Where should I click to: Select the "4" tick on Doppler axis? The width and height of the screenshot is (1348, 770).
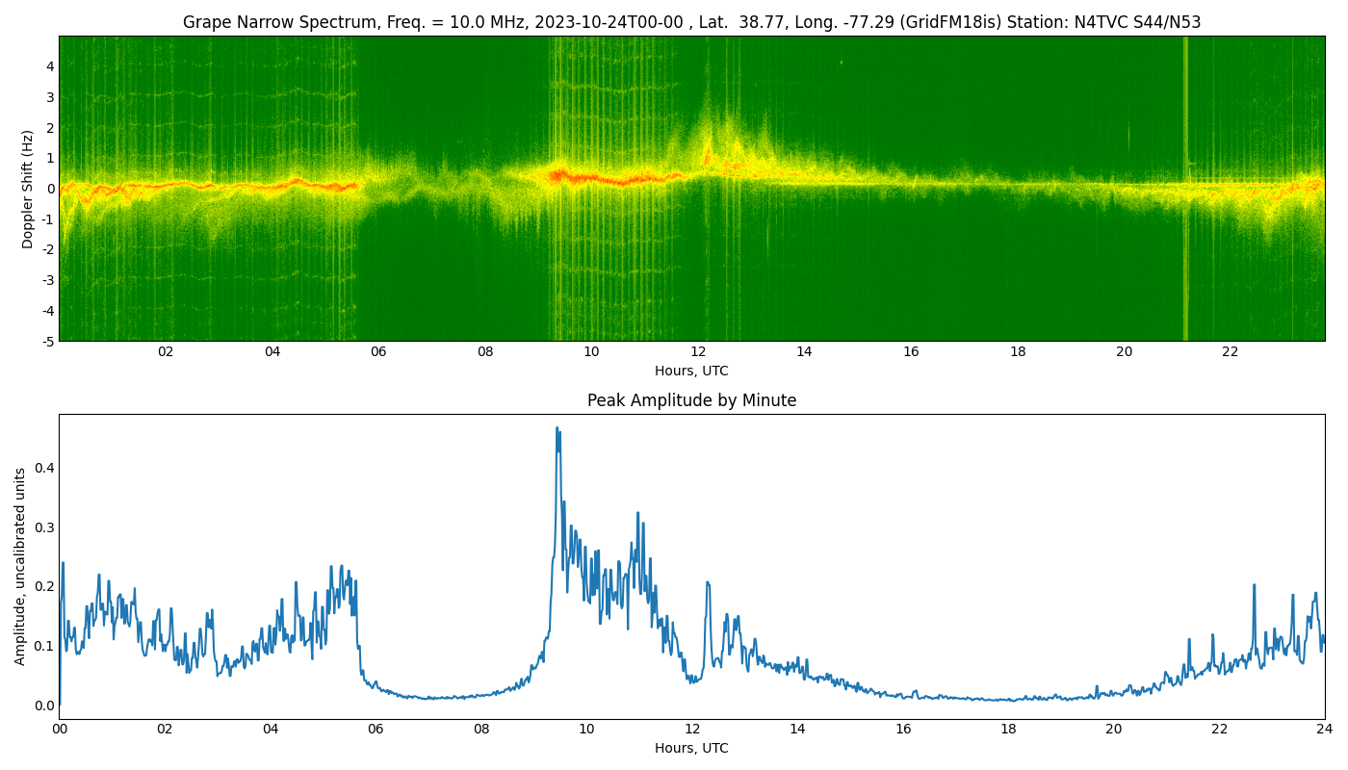49,66
